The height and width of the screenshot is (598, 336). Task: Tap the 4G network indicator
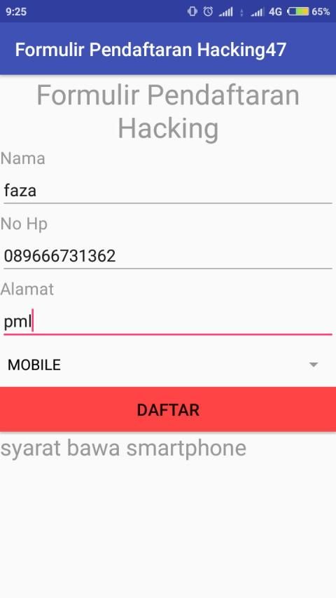coord(275,12)
